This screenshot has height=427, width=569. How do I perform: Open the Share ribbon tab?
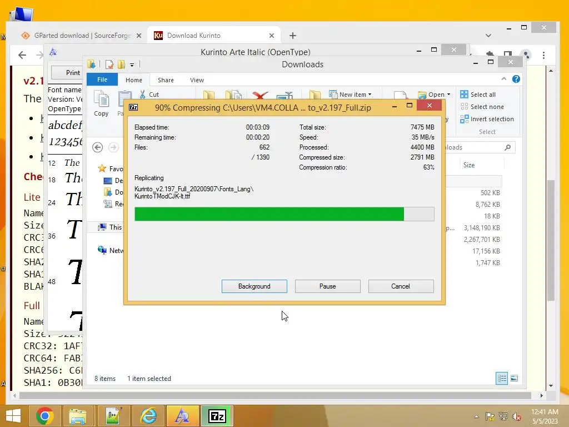point(166,80)
